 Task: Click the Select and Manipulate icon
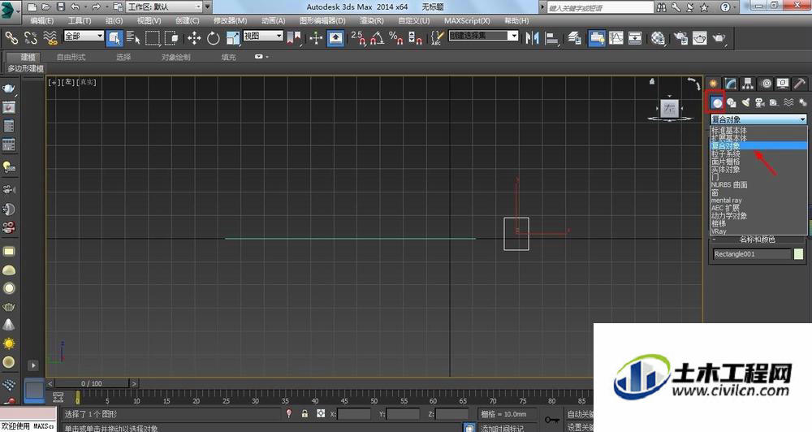pos(317,38)
